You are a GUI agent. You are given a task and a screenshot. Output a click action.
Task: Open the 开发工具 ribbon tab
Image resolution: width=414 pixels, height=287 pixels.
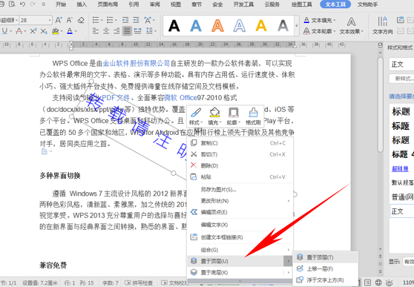243,4
